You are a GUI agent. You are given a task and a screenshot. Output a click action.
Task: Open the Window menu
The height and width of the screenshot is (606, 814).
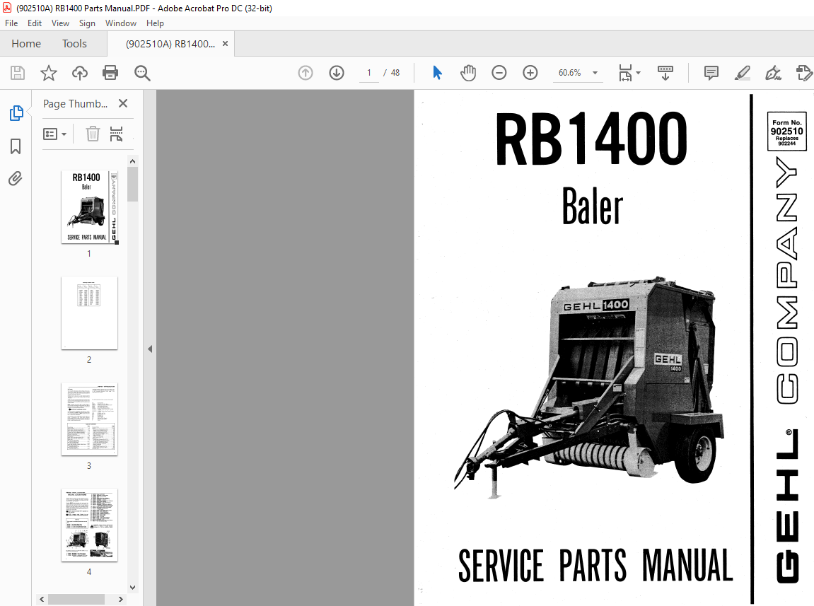tap(121, 23)
